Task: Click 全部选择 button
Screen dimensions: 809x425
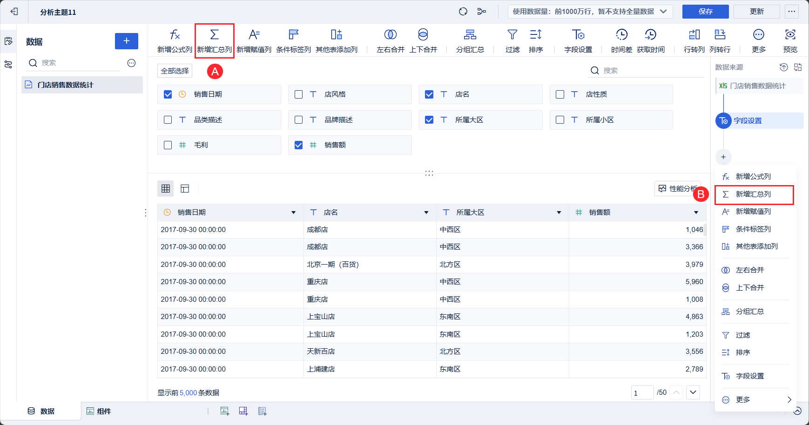Action: pos(175,71)
